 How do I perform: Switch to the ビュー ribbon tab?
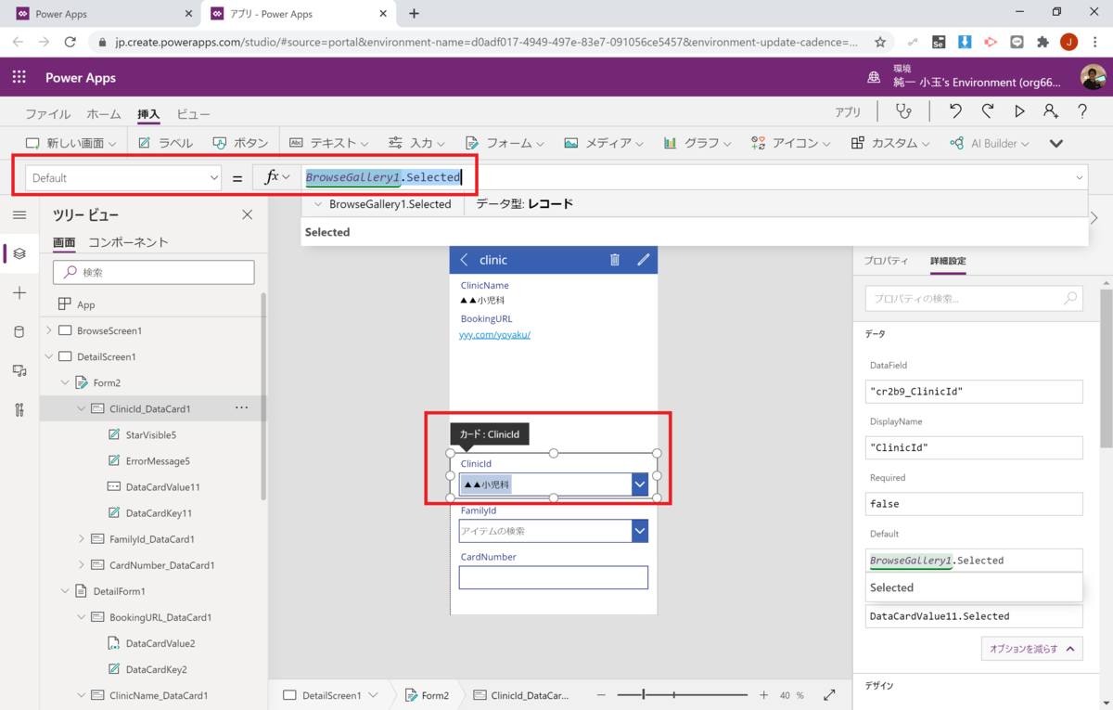(193, 113)
